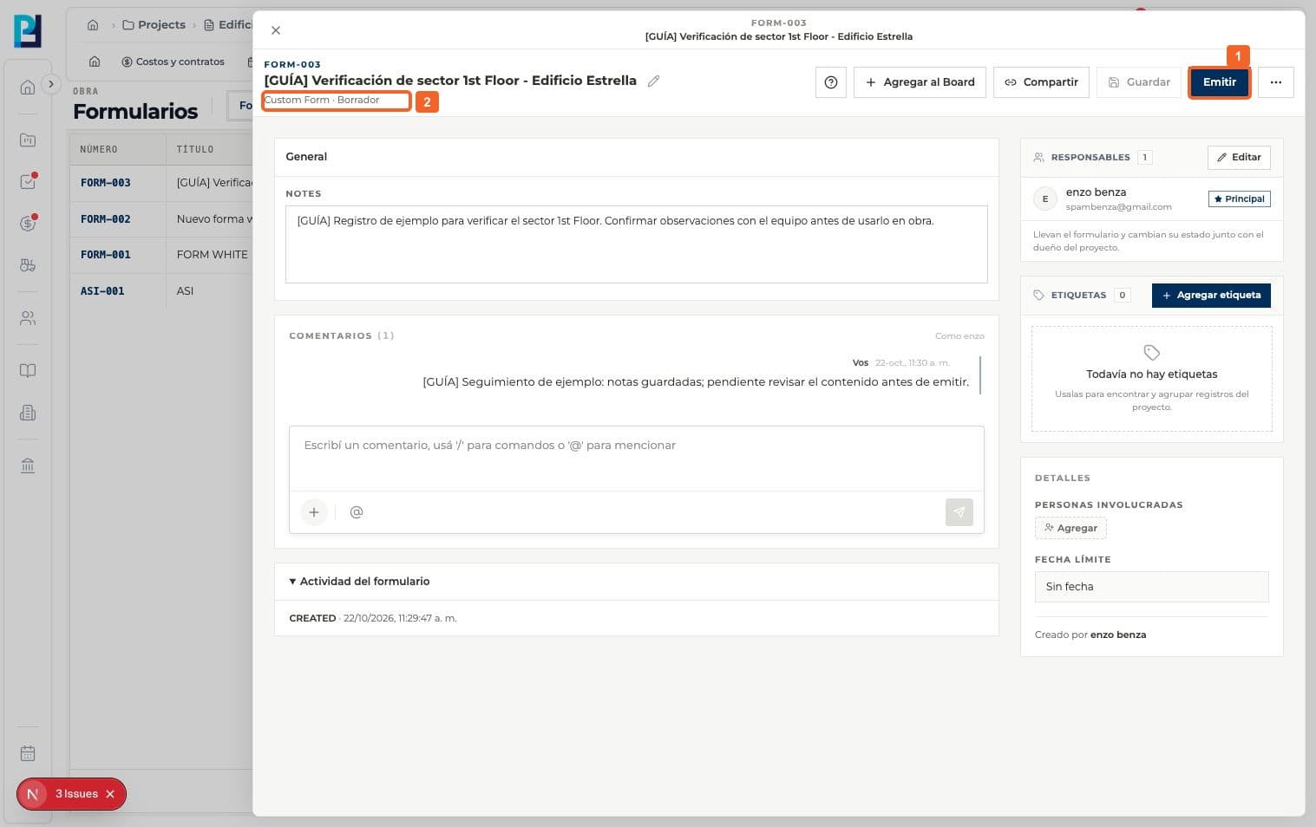Select FORM-001 in the forms table
The image size is (1316, 827).
pos(106,255)
